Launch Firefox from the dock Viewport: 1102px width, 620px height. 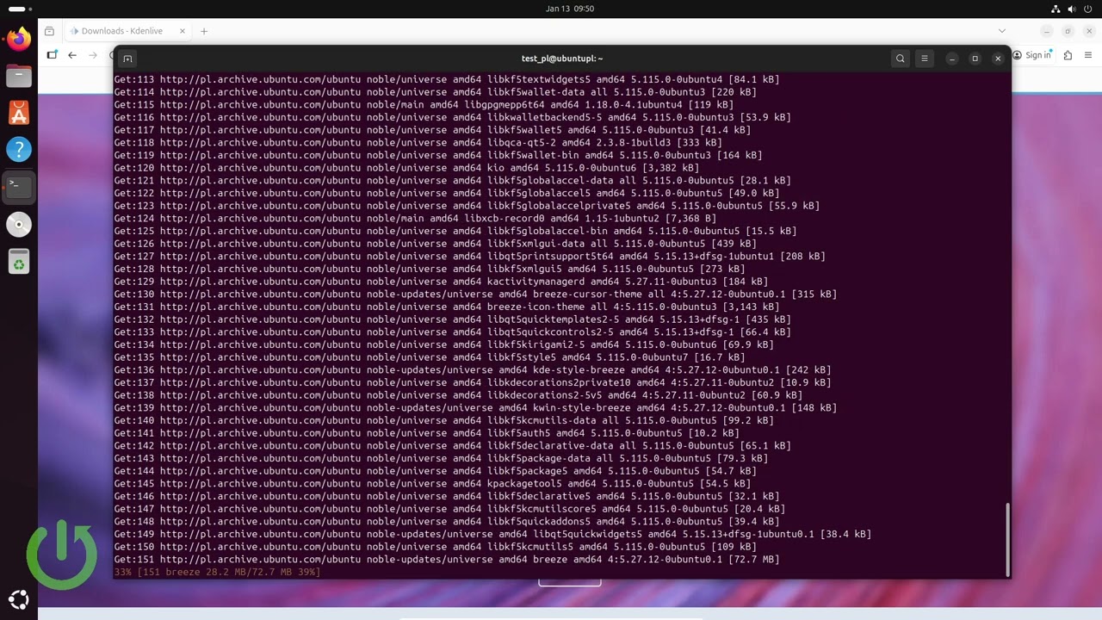[x=18, y=39]
